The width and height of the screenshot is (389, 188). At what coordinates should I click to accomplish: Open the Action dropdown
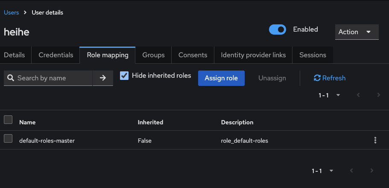(x=357, y=32)
